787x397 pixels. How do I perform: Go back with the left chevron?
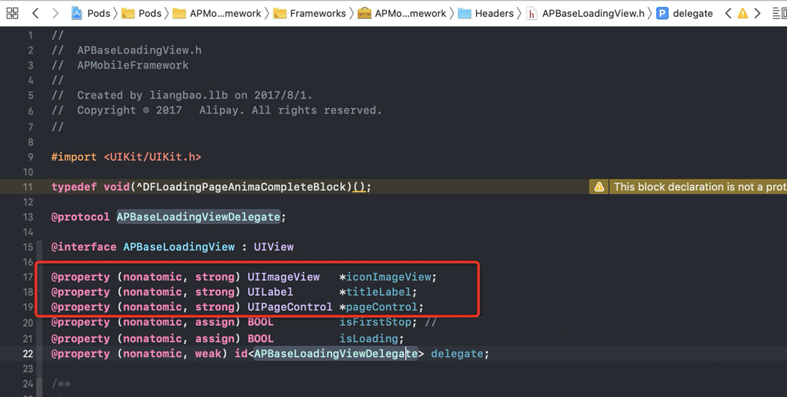[x=35, y=13]
